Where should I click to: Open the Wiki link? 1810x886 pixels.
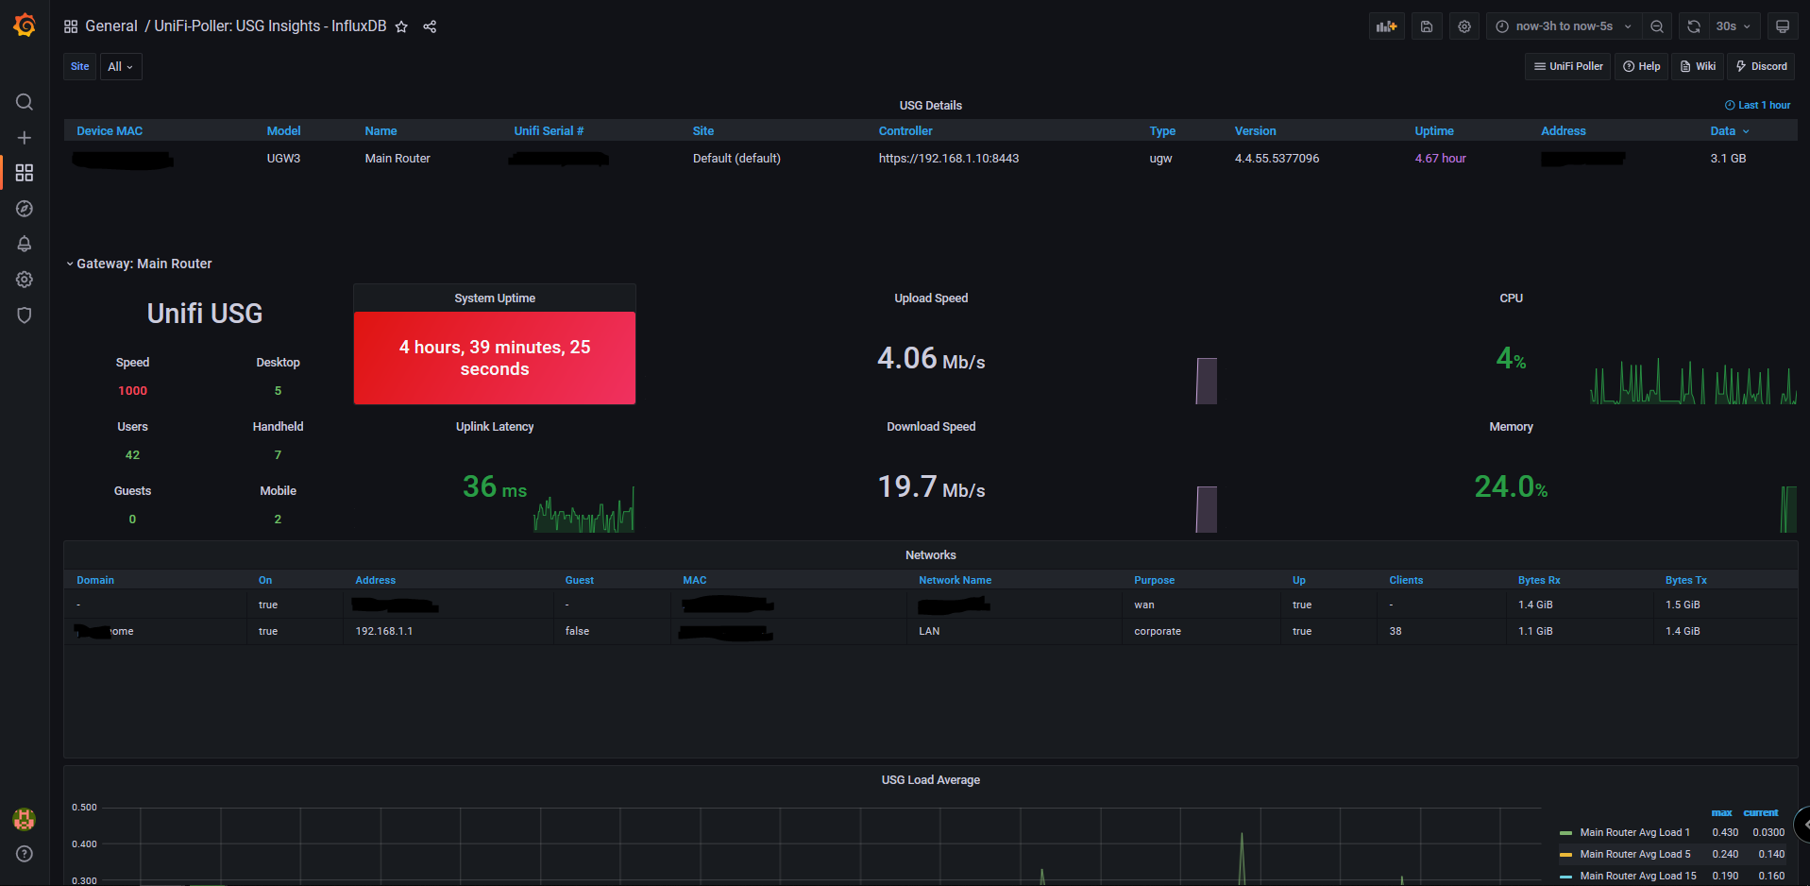pos(1698,66)
